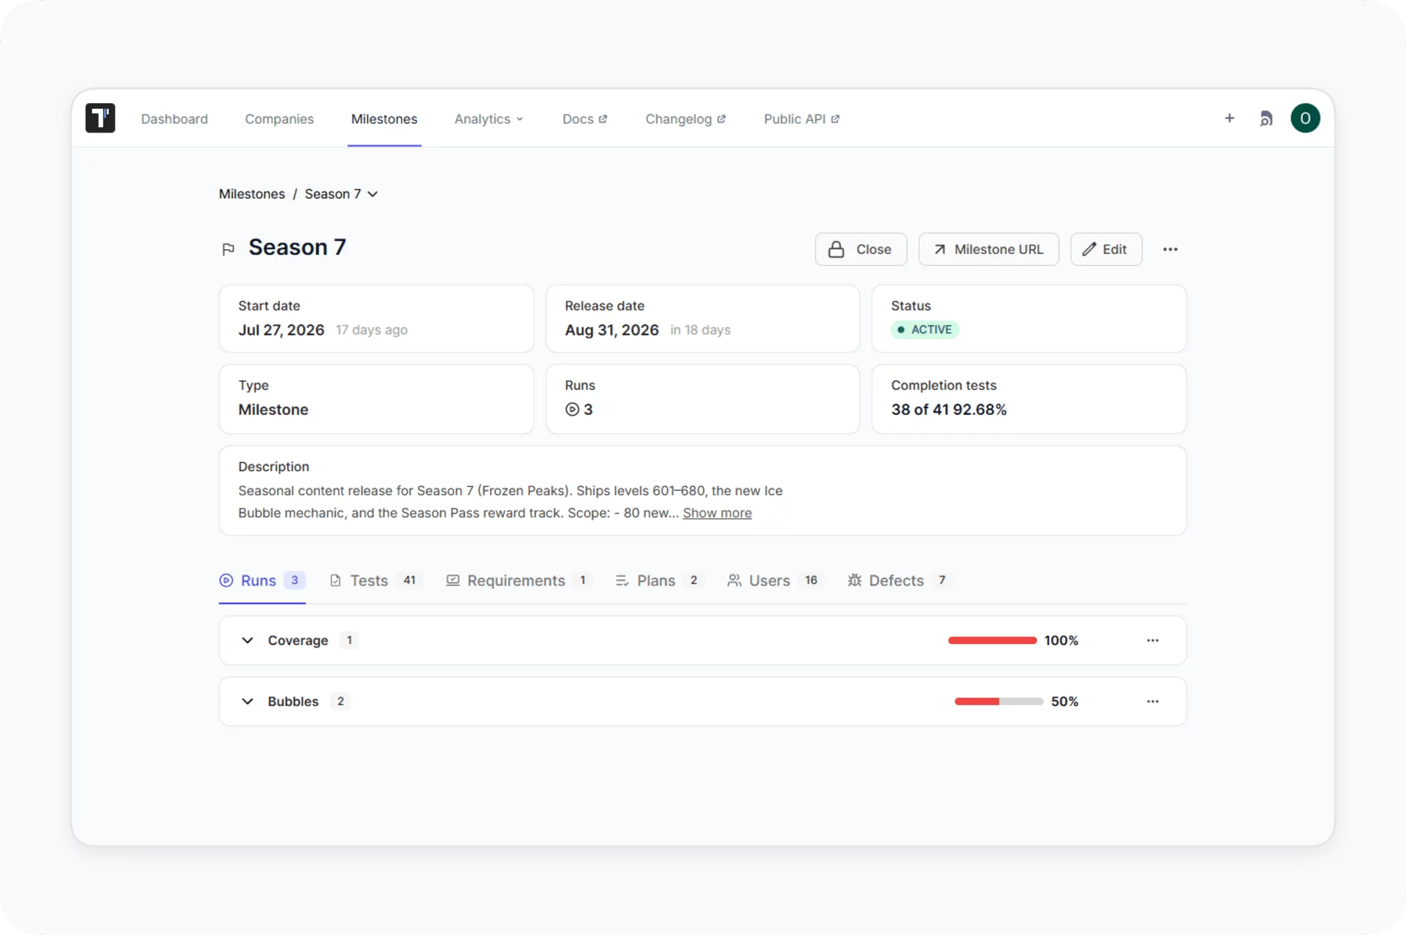Image resolution: width=1406 pixels, height=935 pixels.
Task: Open the Analytics dropdown menu
Action: pos(489,119)
